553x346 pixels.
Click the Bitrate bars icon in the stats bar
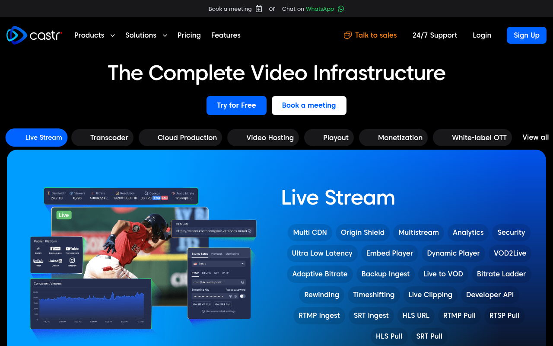pos(93,193)
